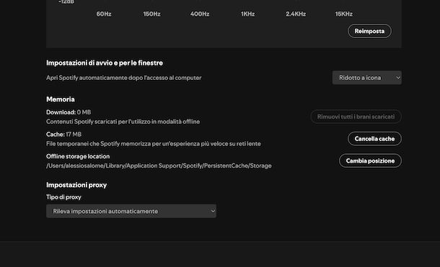Clear cache with Cancella cache button
Image resolution: width=440 pixels, height=267 pixels.
point(374,139)
